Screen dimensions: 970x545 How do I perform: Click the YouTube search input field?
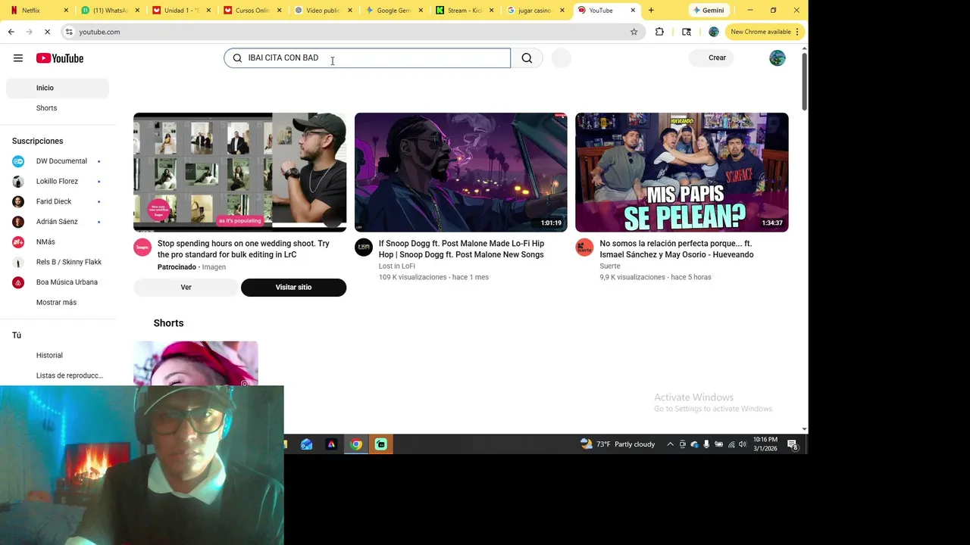click(x=368, y=58)
